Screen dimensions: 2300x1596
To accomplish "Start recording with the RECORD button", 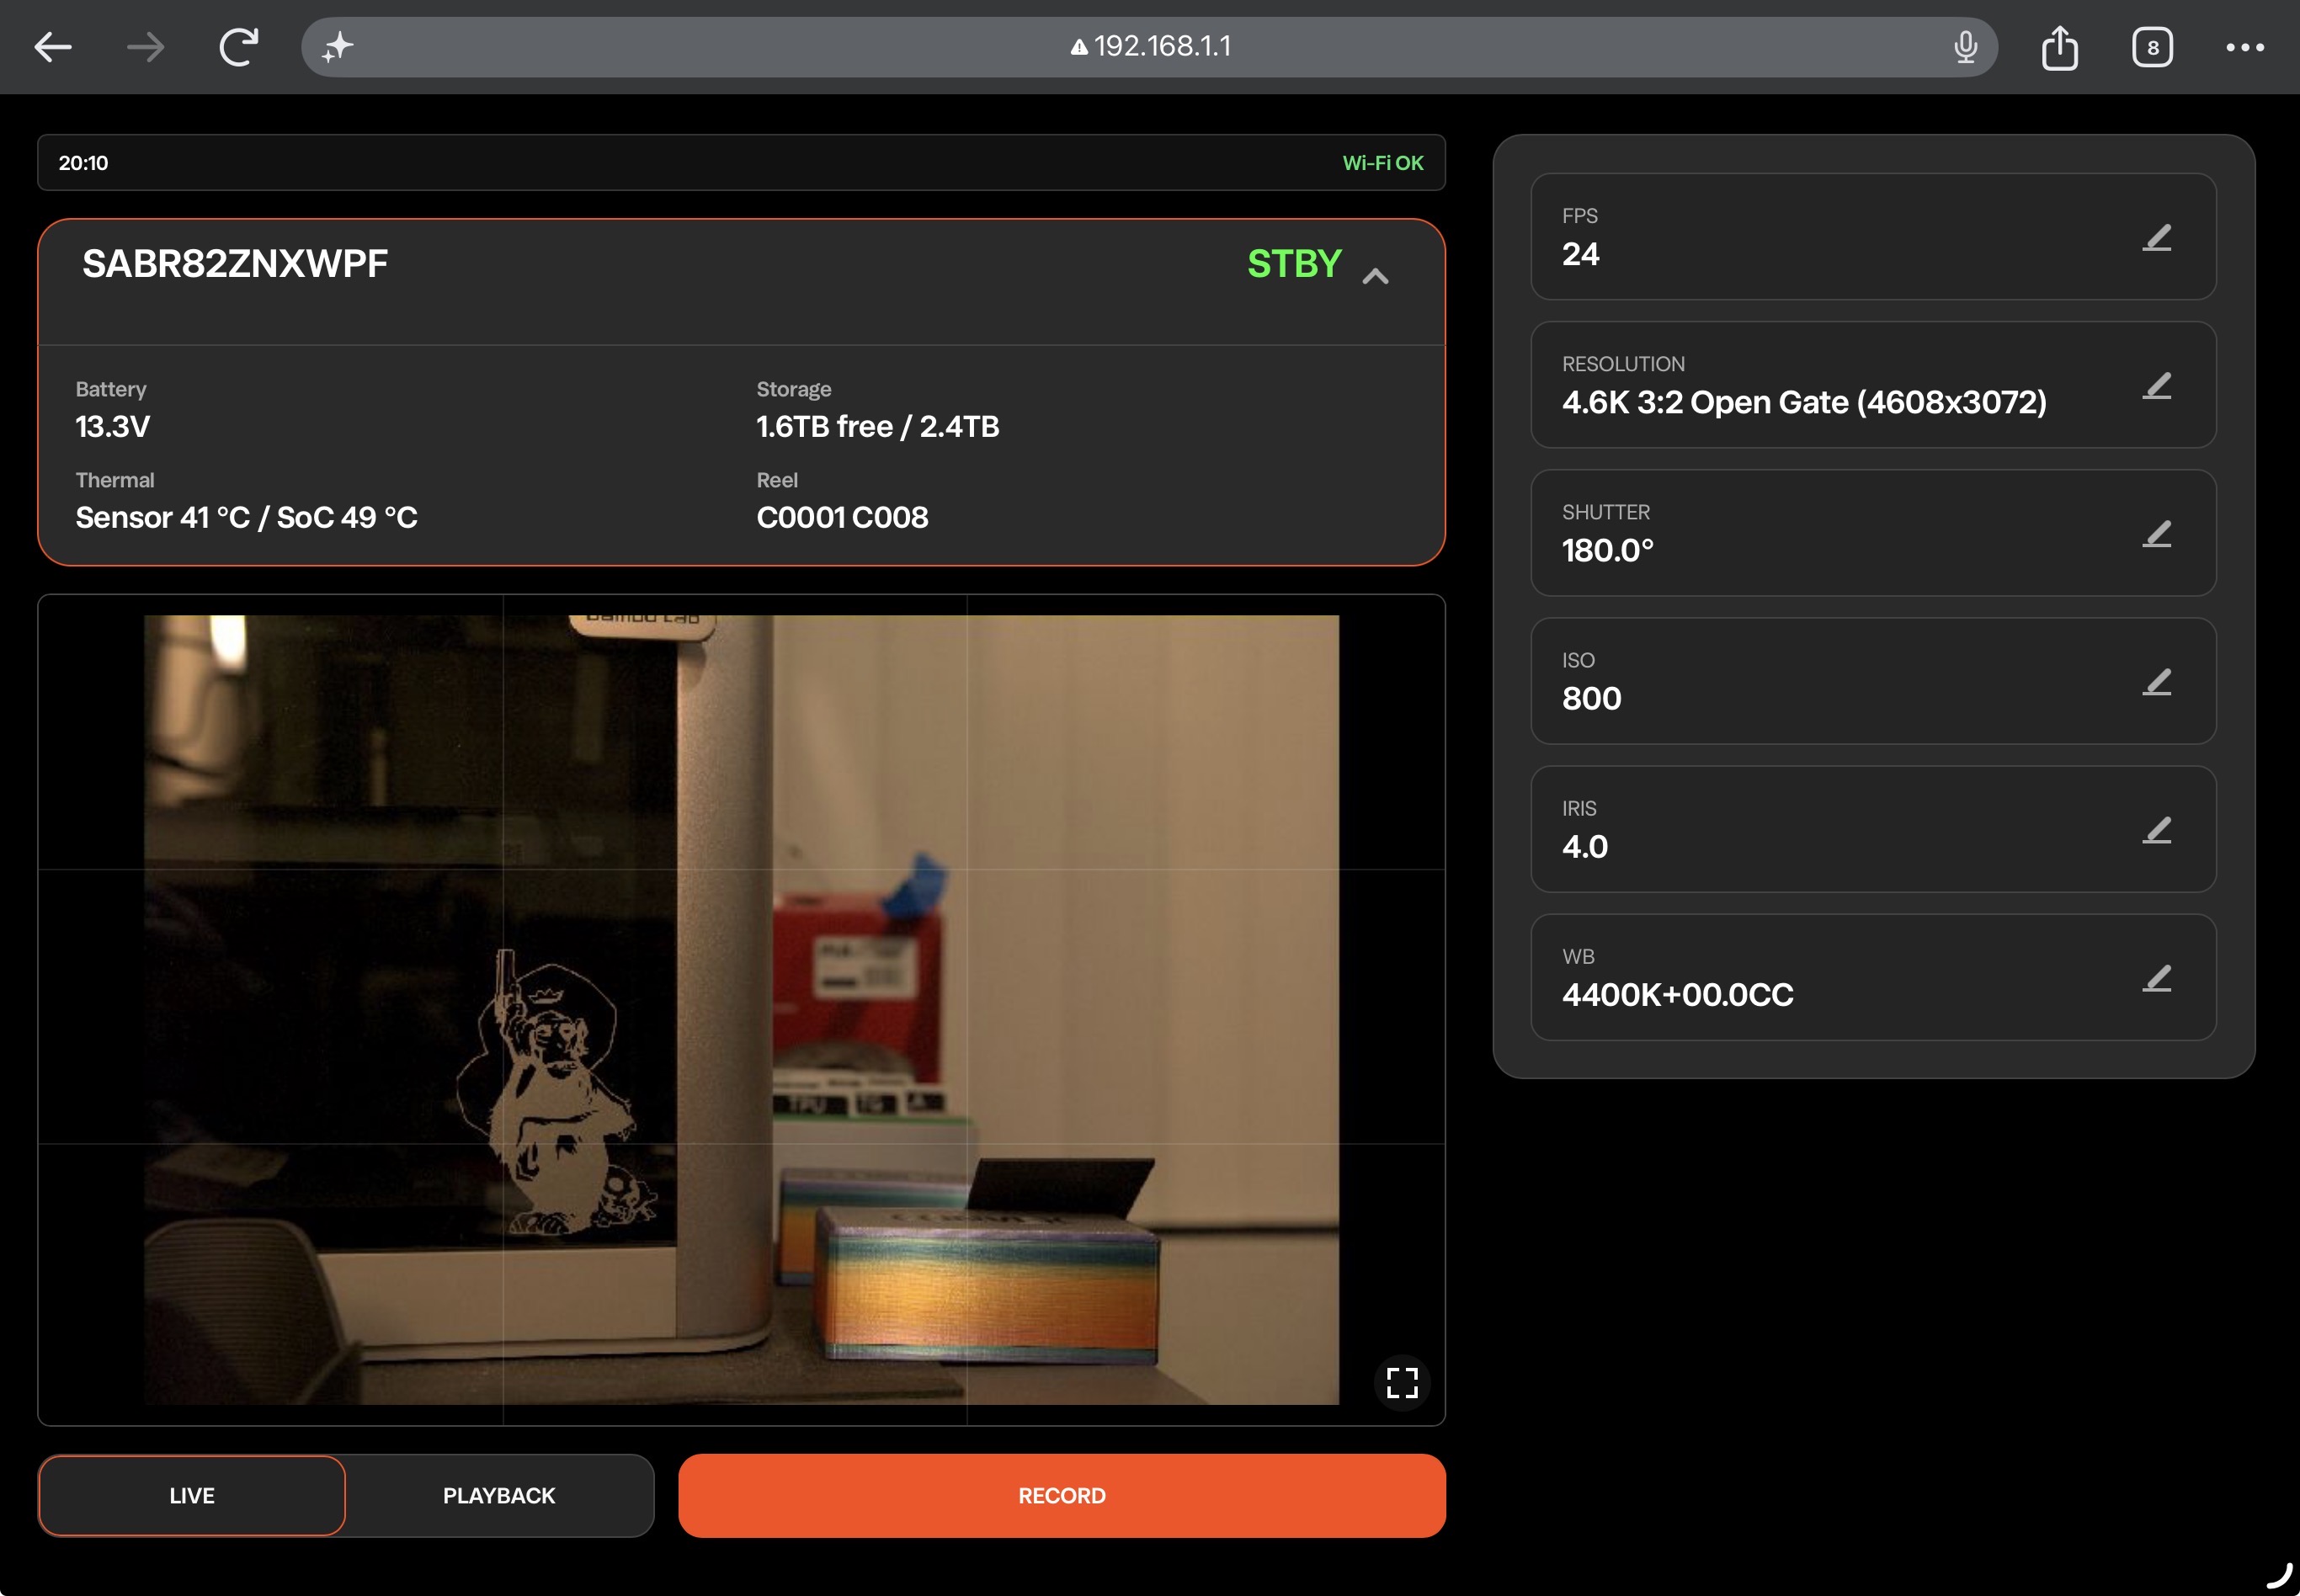I will 1061,1495.
